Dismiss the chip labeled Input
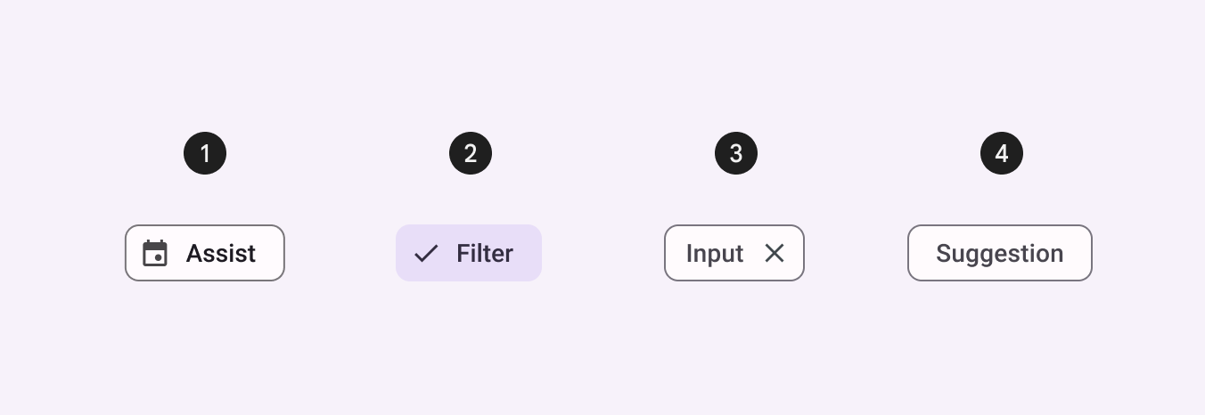The height and width of the screenshot is (415, 1205). click(x=775, y=253)
